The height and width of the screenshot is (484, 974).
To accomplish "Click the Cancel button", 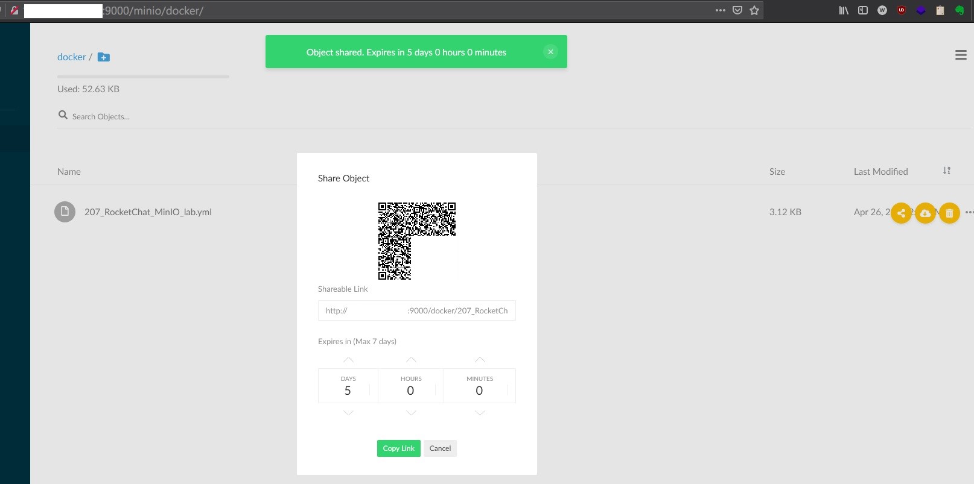I will pos(440,448).
